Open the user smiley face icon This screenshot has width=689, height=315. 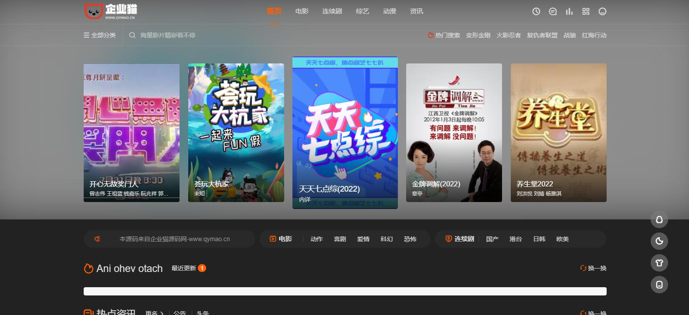tap(602, 12)
